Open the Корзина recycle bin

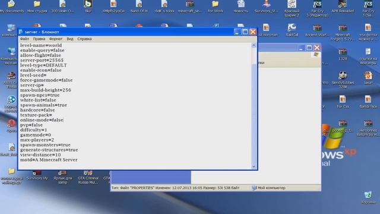tap(368, 197)
